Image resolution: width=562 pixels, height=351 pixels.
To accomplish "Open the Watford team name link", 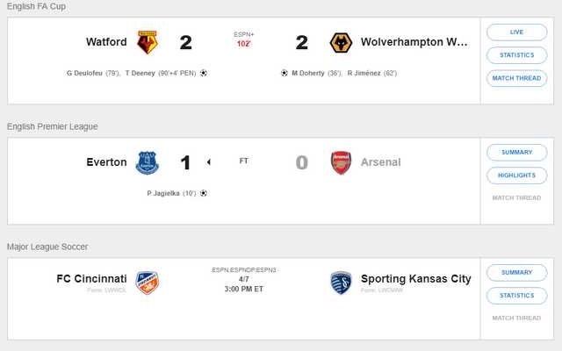I will 106,42.
